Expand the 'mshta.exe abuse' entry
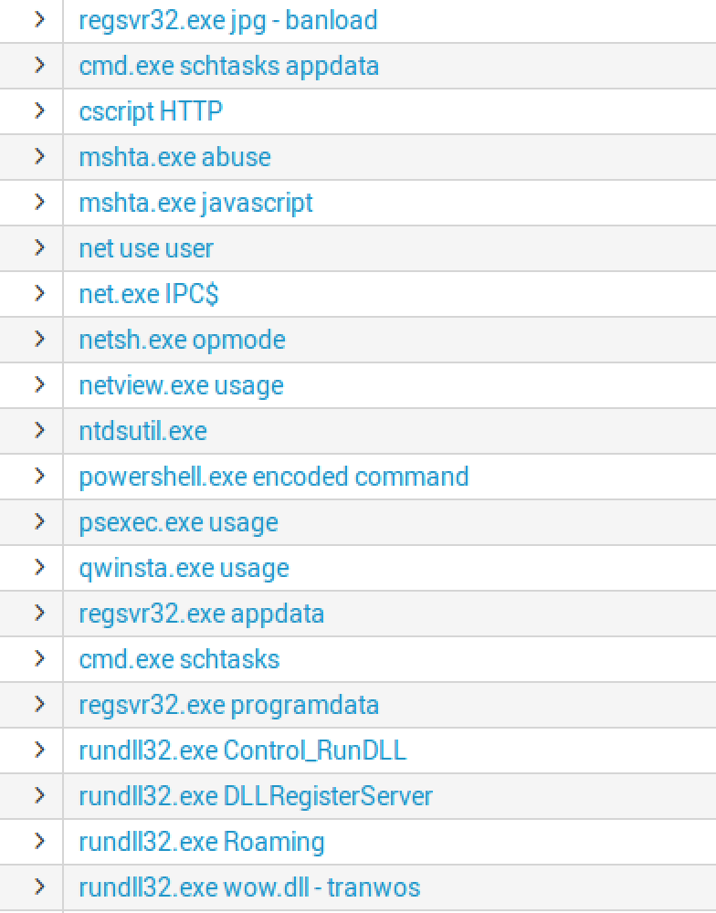The image size is (716, 913). tap(39, 156)
